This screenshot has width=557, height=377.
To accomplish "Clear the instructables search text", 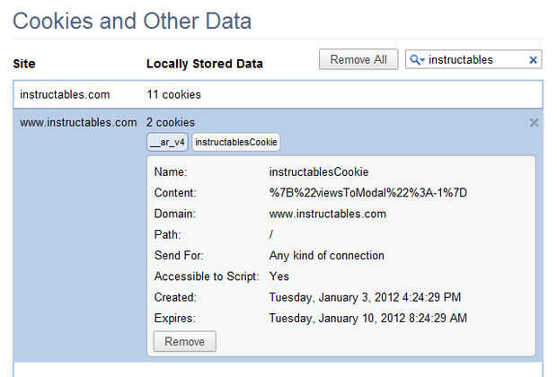I will [533, 60].
